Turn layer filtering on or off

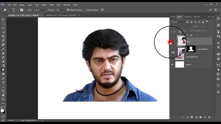(x=207, y=21)
